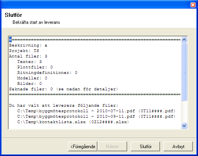This screenshot has height=156, width=198.
Task: Click the greyed-out Nästa button
Action: click(x=113, y=147)
